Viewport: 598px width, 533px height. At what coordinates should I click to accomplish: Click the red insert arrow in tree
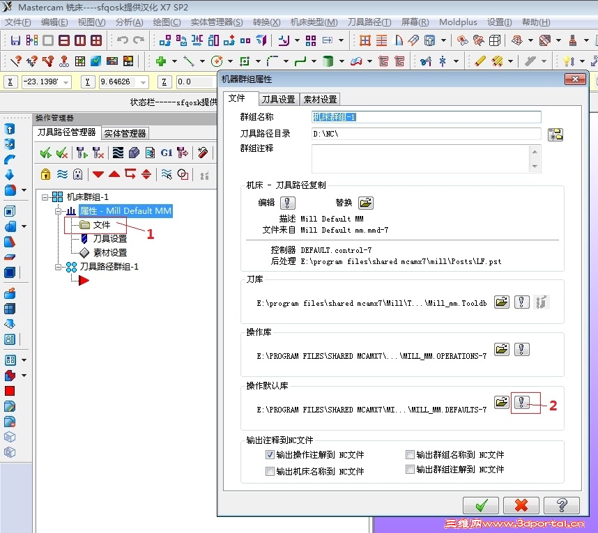(84, 281)
